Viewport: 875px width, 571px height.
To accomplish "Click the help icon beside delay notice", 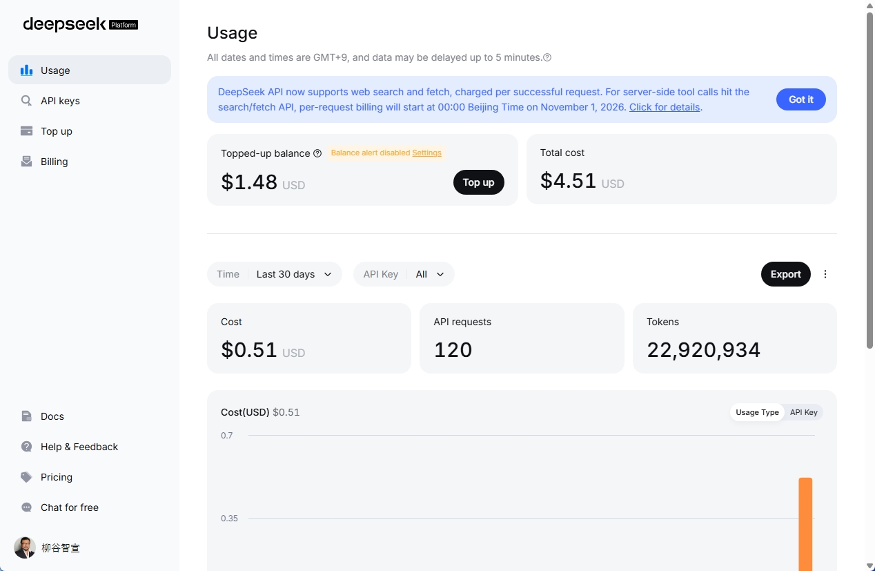I will [x=547, y=57].
